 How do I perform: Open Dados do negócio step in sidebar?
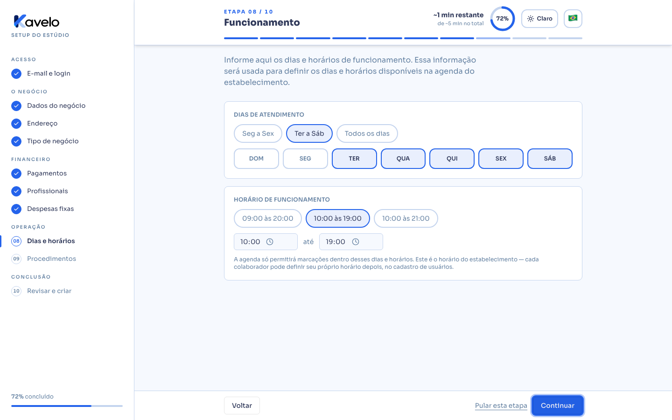(x=56, y=106)
